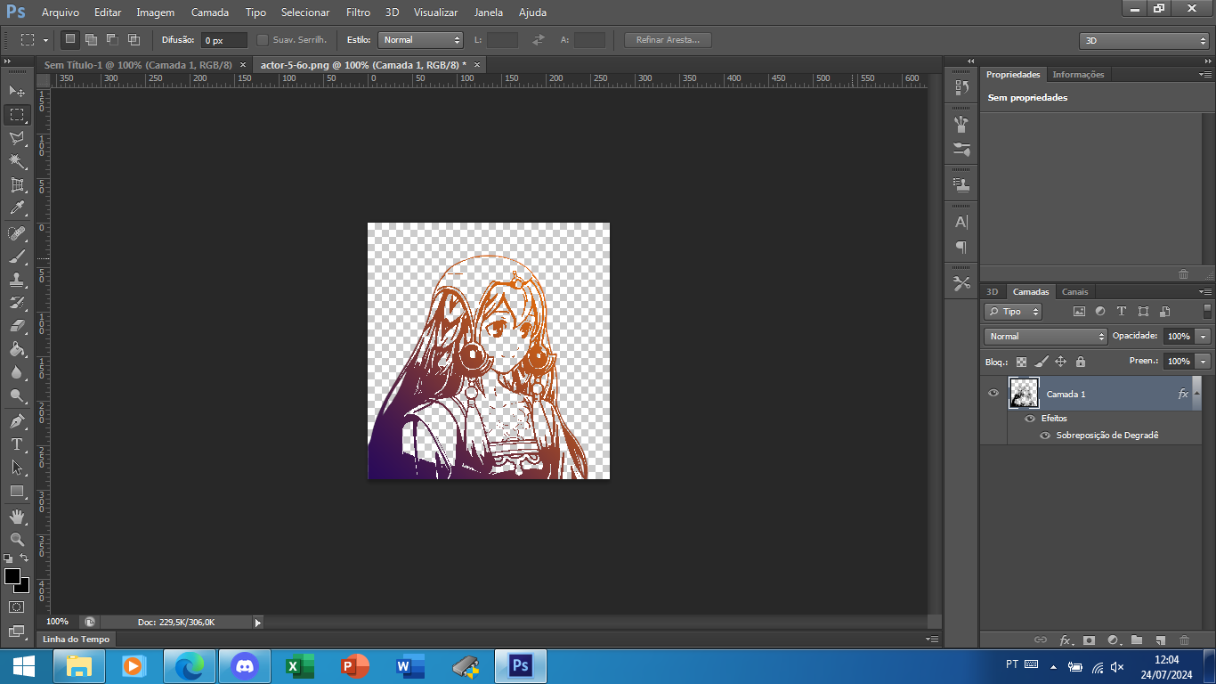
Task: Hide Camada 1 layer visibility
Action: (993, 394)
